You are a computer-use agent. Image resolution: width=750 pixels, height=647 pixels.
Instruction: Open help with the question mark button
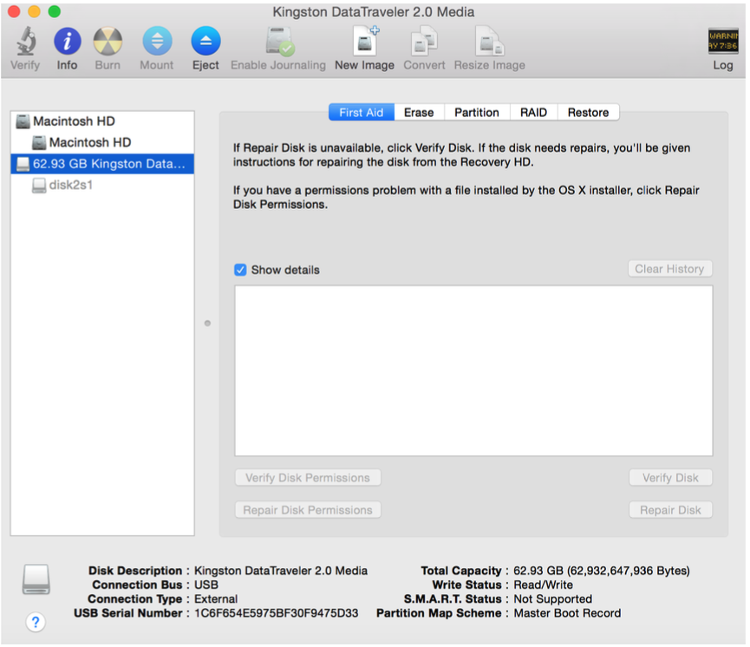click(x=36, y=622)
